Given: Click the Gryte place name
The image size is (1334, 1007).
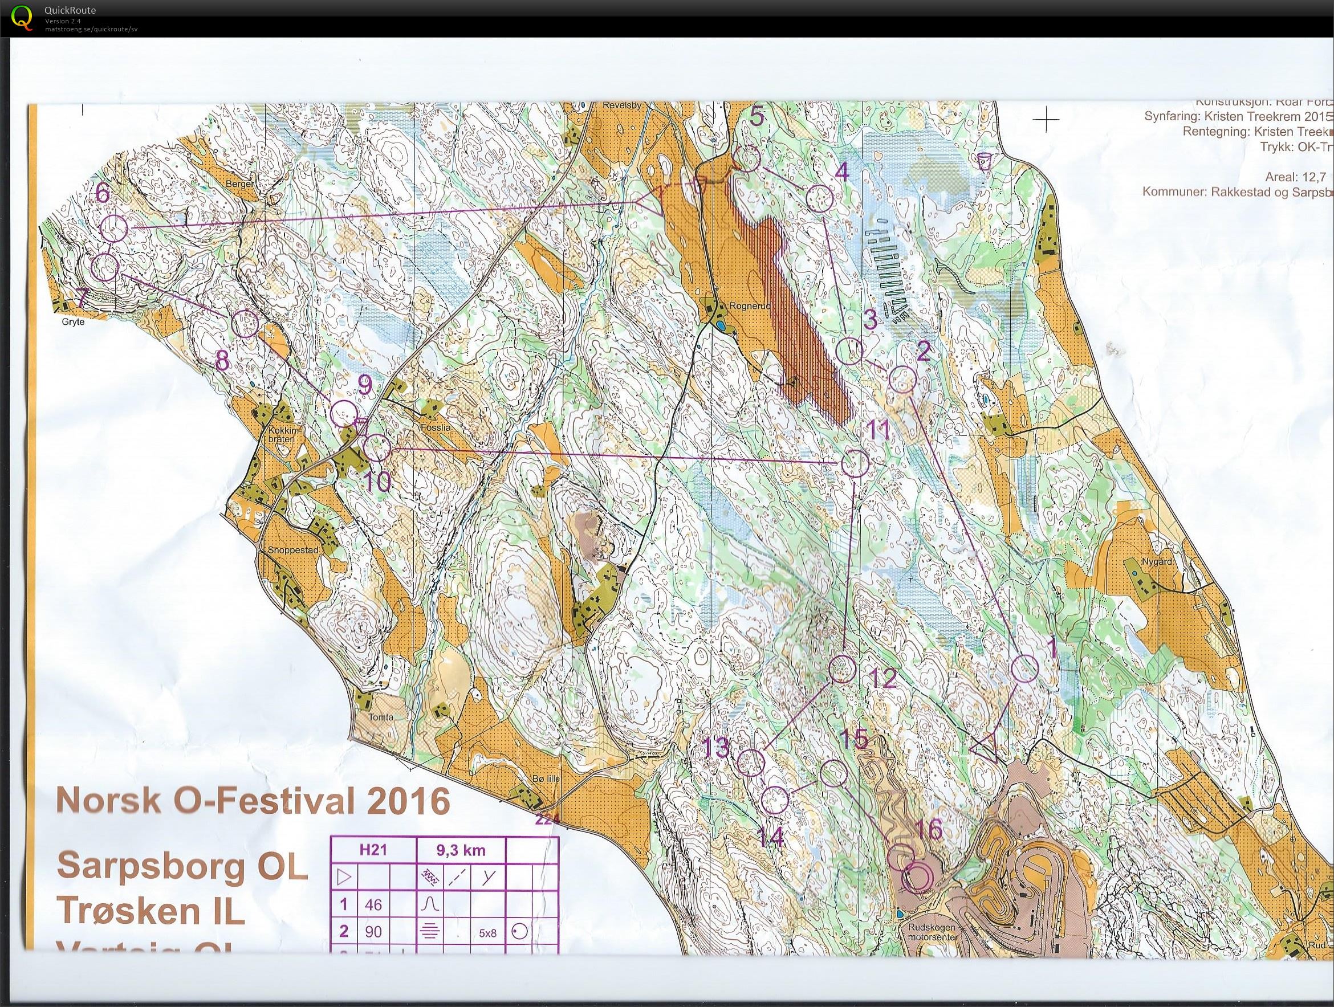Looking at the screenshot, I should pyautogui.click(x=73, y=322).
